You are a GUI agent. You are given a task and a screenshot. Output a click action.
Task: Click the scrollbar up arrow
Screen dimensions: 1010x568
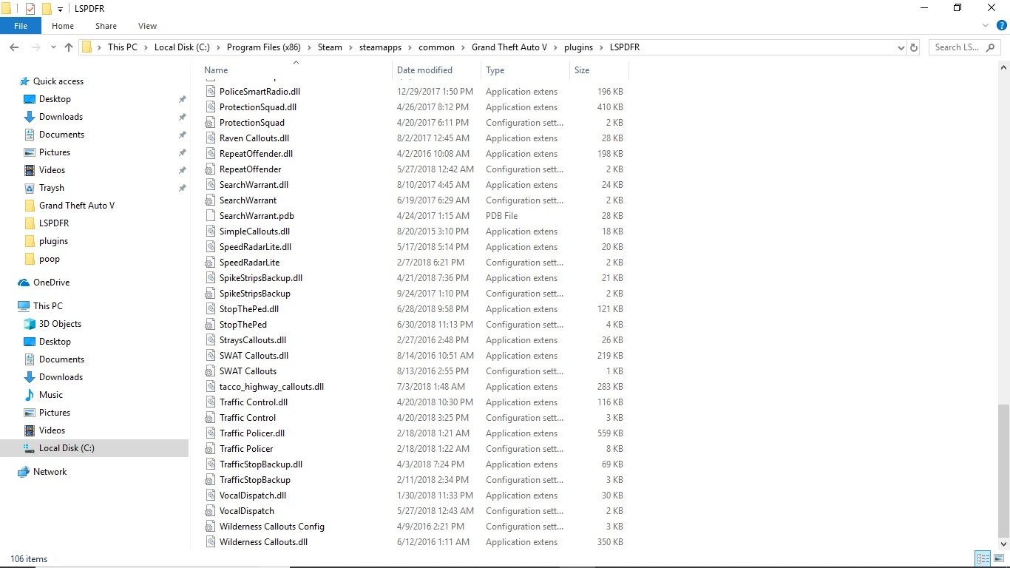[x=1003, y=68]
